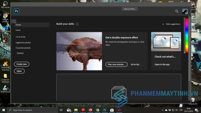Click the Create new button
Image resolution: width=201 pixels, height=113 pixels.
(22, 64)
